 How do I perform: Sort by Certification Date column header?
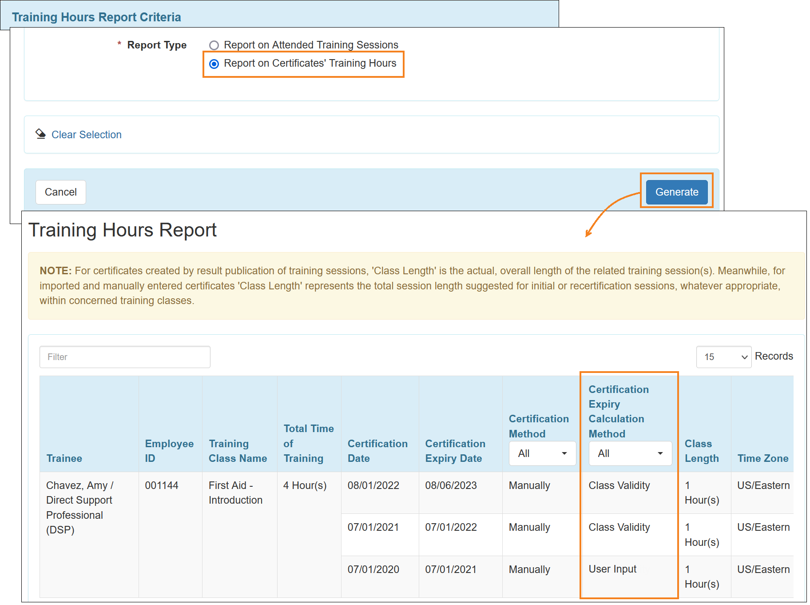tap(377, 451)
